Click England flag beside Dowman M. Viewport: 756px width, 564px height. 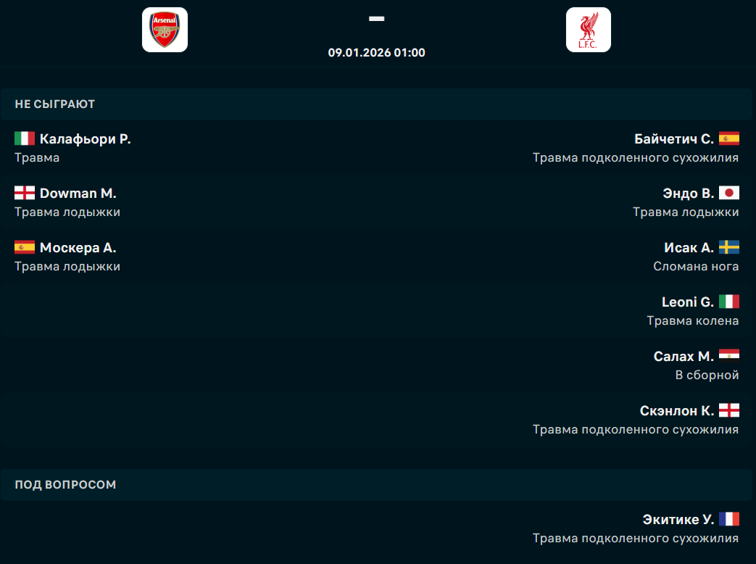tap(25, 193)
